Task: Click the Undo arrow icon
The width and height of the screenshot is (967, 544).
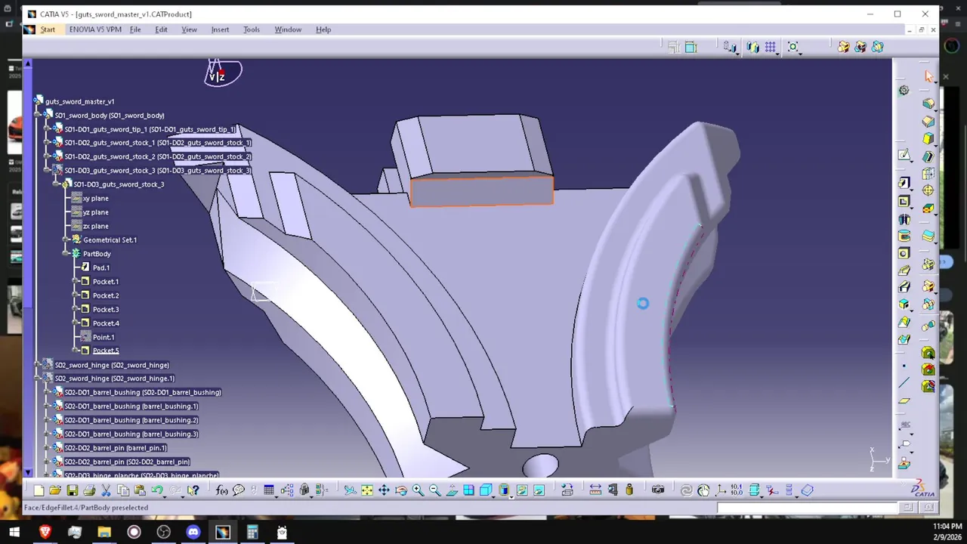Action: click(x=156, y=490)
